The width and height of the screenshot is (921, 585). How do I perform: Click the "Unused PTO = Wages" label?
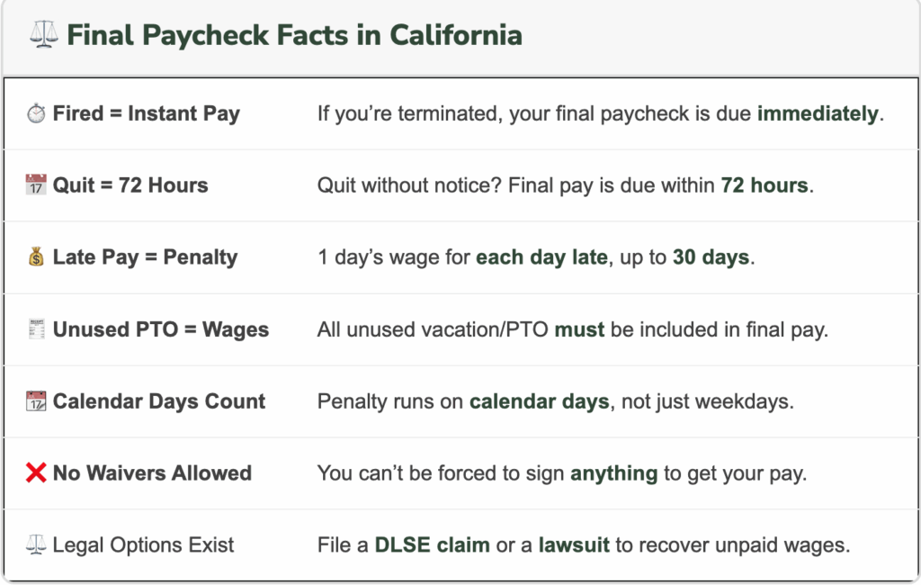point(160,329)
